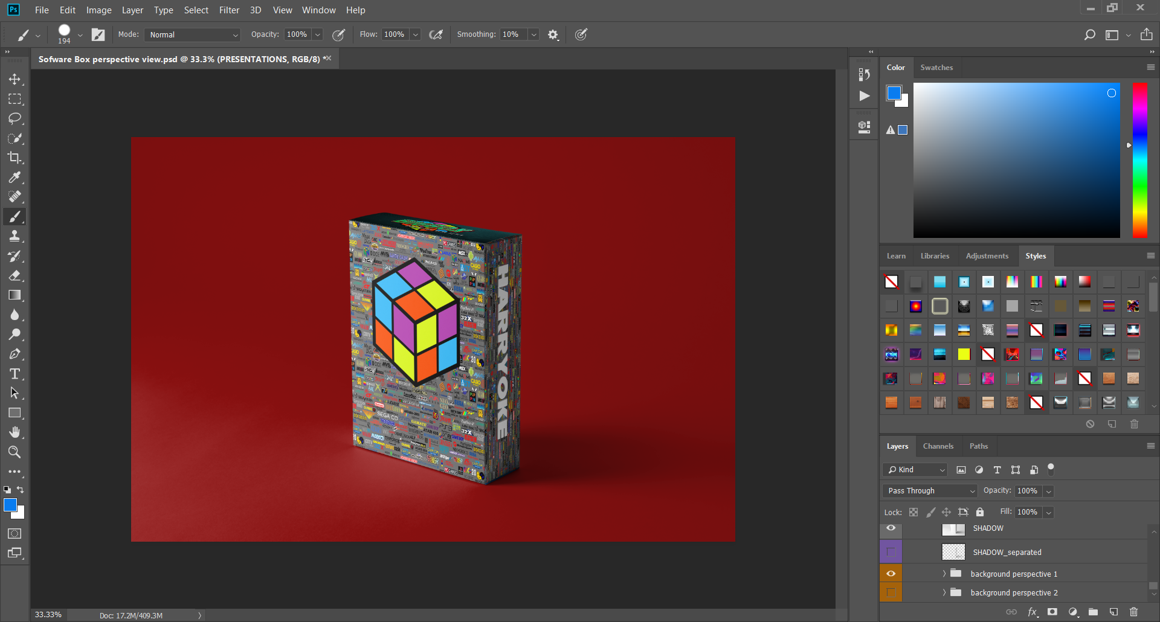
Task: Select the Rectangle shape tool
Action: click(14, 413)
